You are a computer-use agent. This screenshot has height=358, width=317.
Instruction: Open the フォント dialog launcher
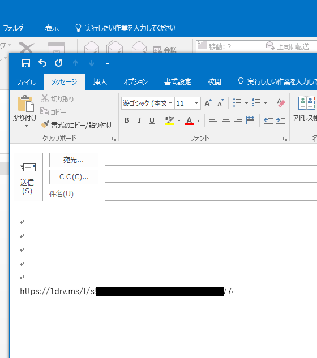pyautogui.click(x=285, y=139)
